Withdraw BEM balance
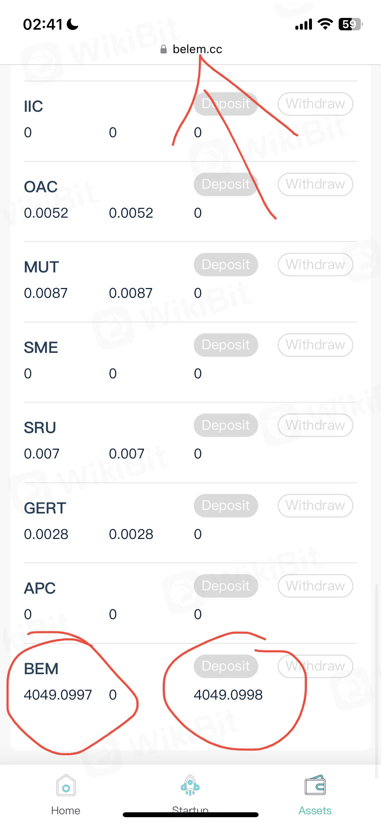 click(315, 666)
